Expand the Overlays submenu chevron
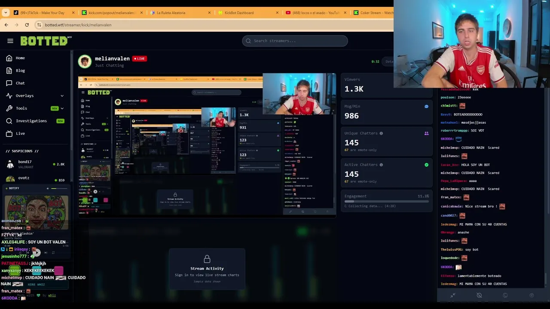 coord(62,96)
